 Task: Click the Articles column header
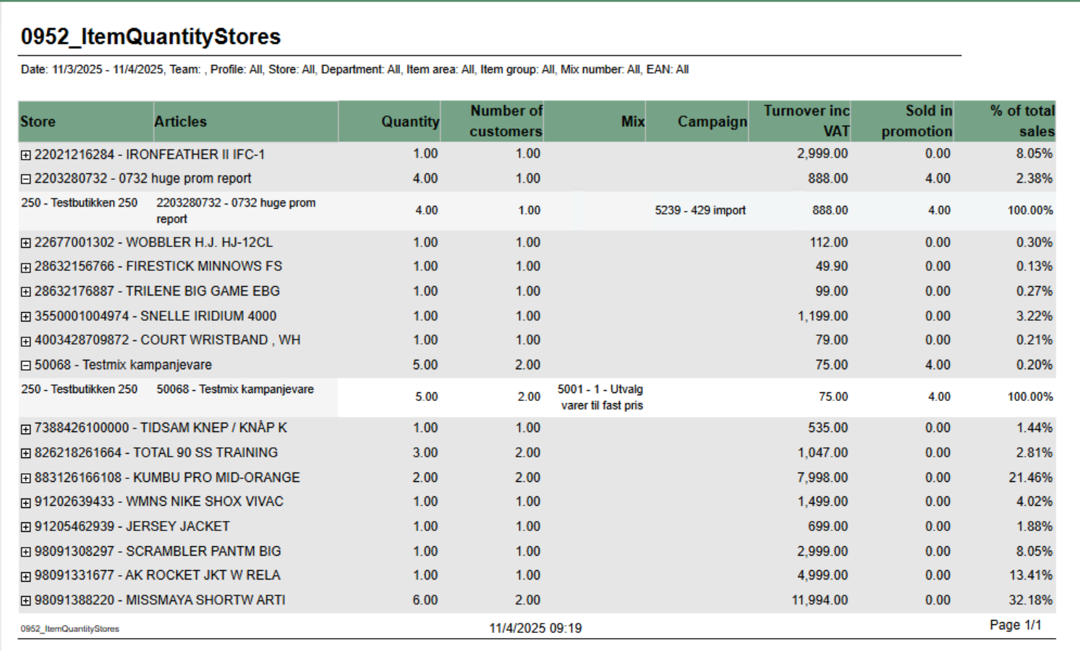(181, 121)
